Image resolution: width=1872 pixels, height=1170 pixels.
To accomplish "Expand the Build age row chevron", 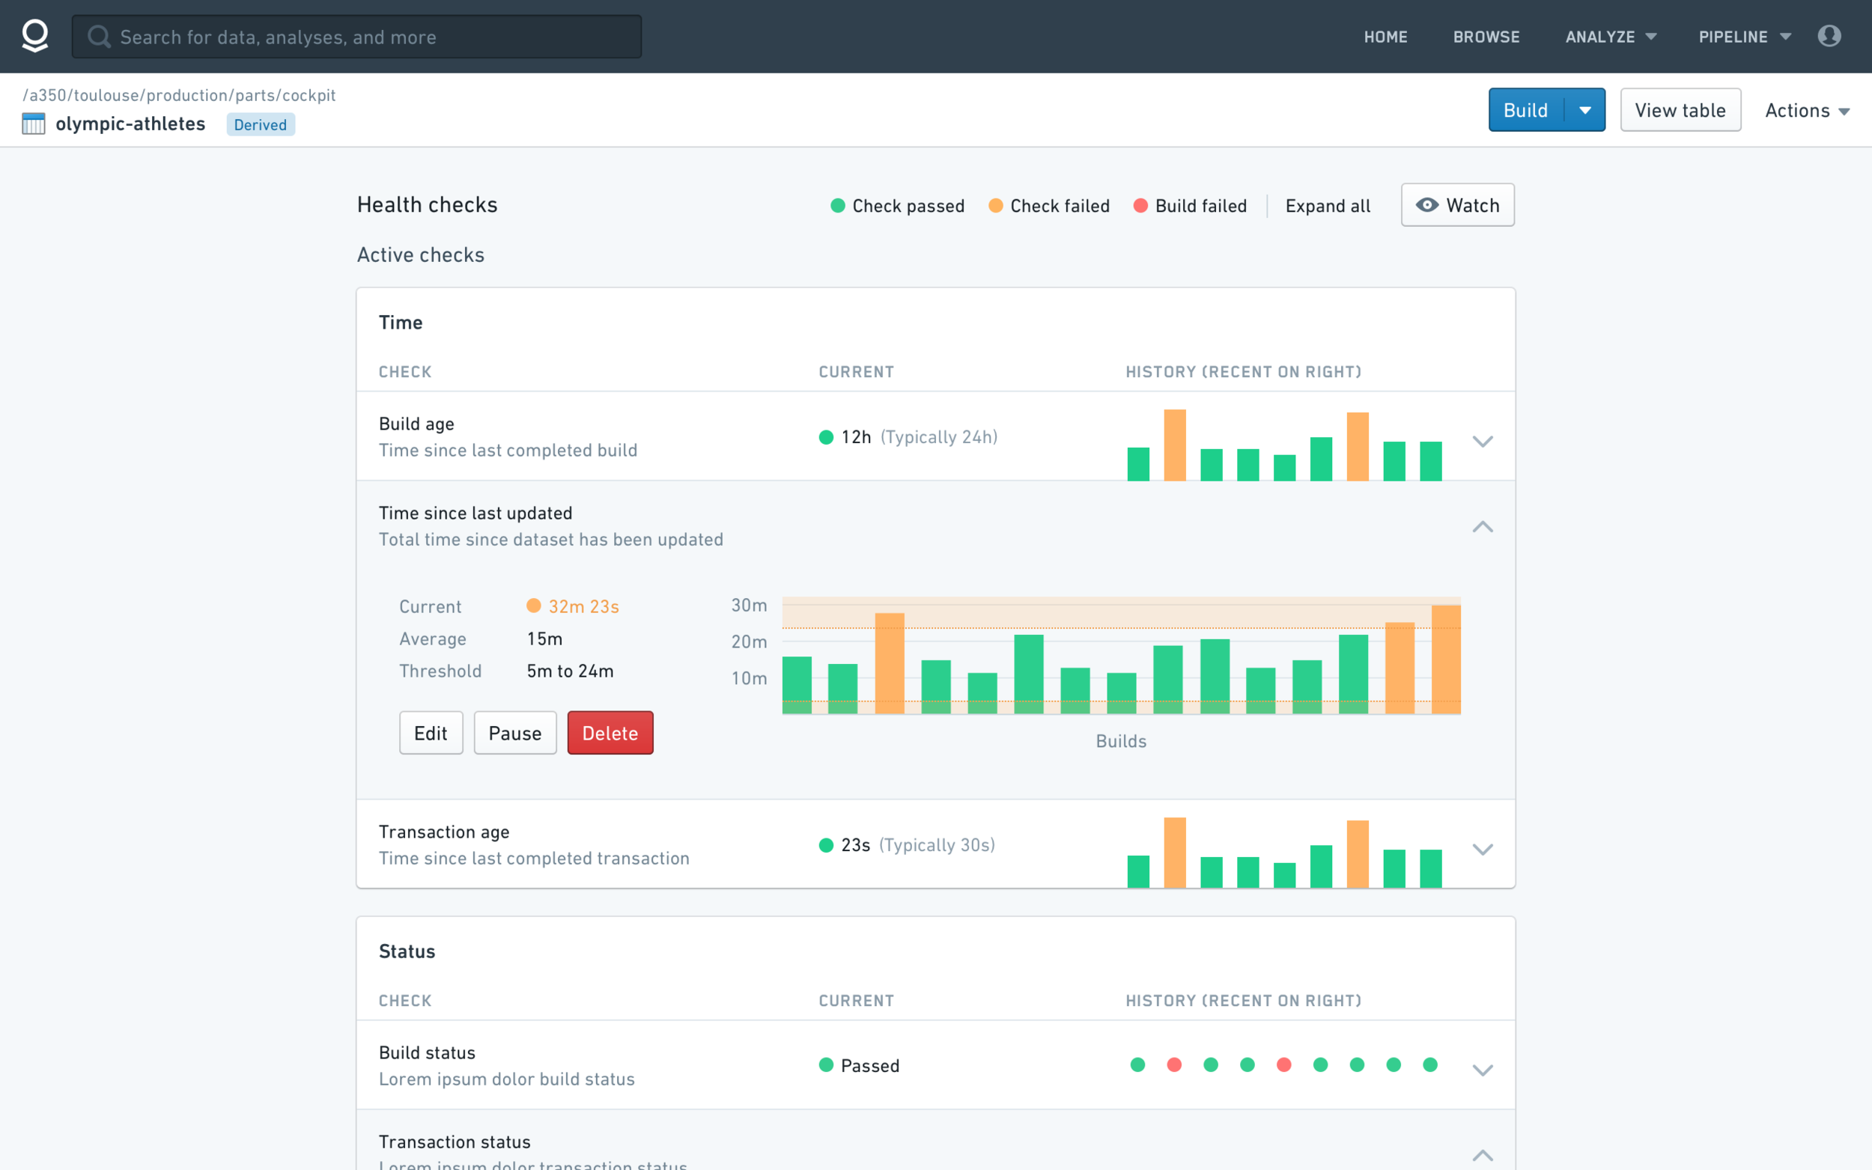I will coord(1482,442).
